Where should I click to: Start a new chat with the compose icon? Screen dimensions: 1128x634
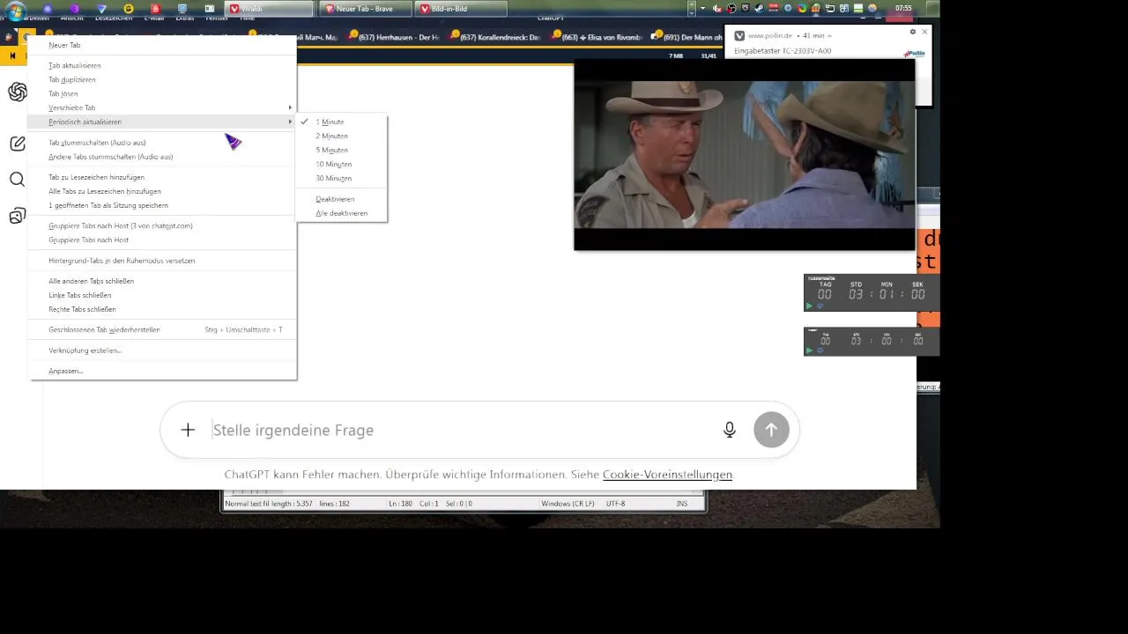click(x=18, y=144)
